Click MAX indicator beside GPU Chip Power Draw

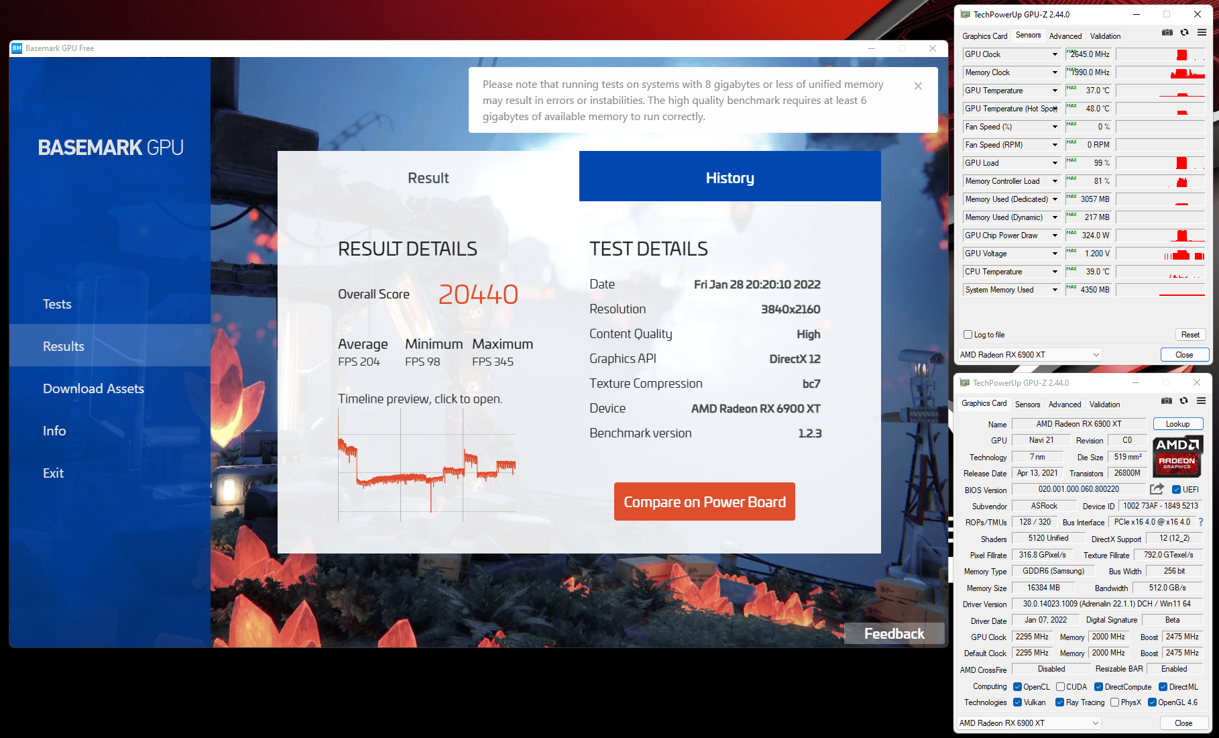[x=1071, y=233]
